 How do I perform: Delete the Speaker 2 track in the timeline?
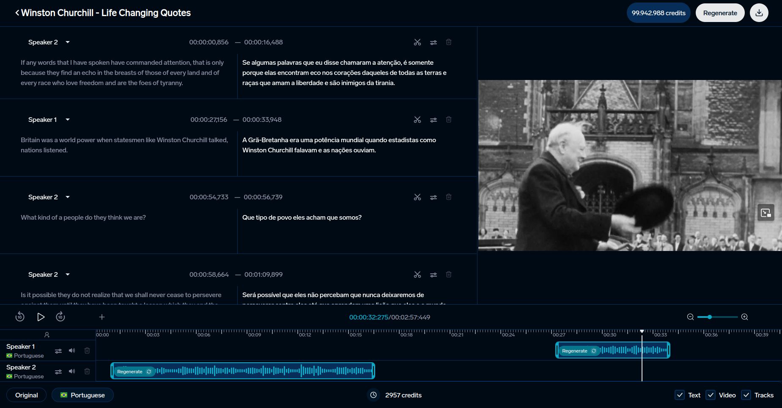pyautogui.click(x=87, y=371)
